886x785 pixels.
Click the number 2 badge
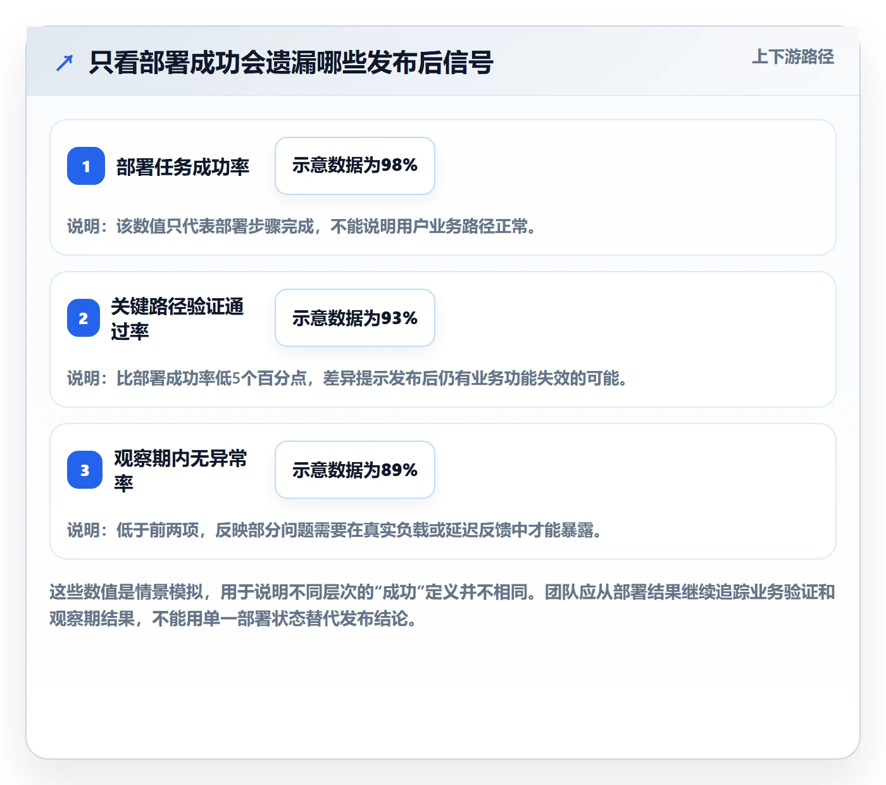coord(84,318)
